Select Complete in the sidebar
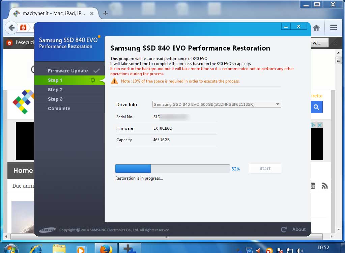The image size is (345, 253). [x=59, y=108]
